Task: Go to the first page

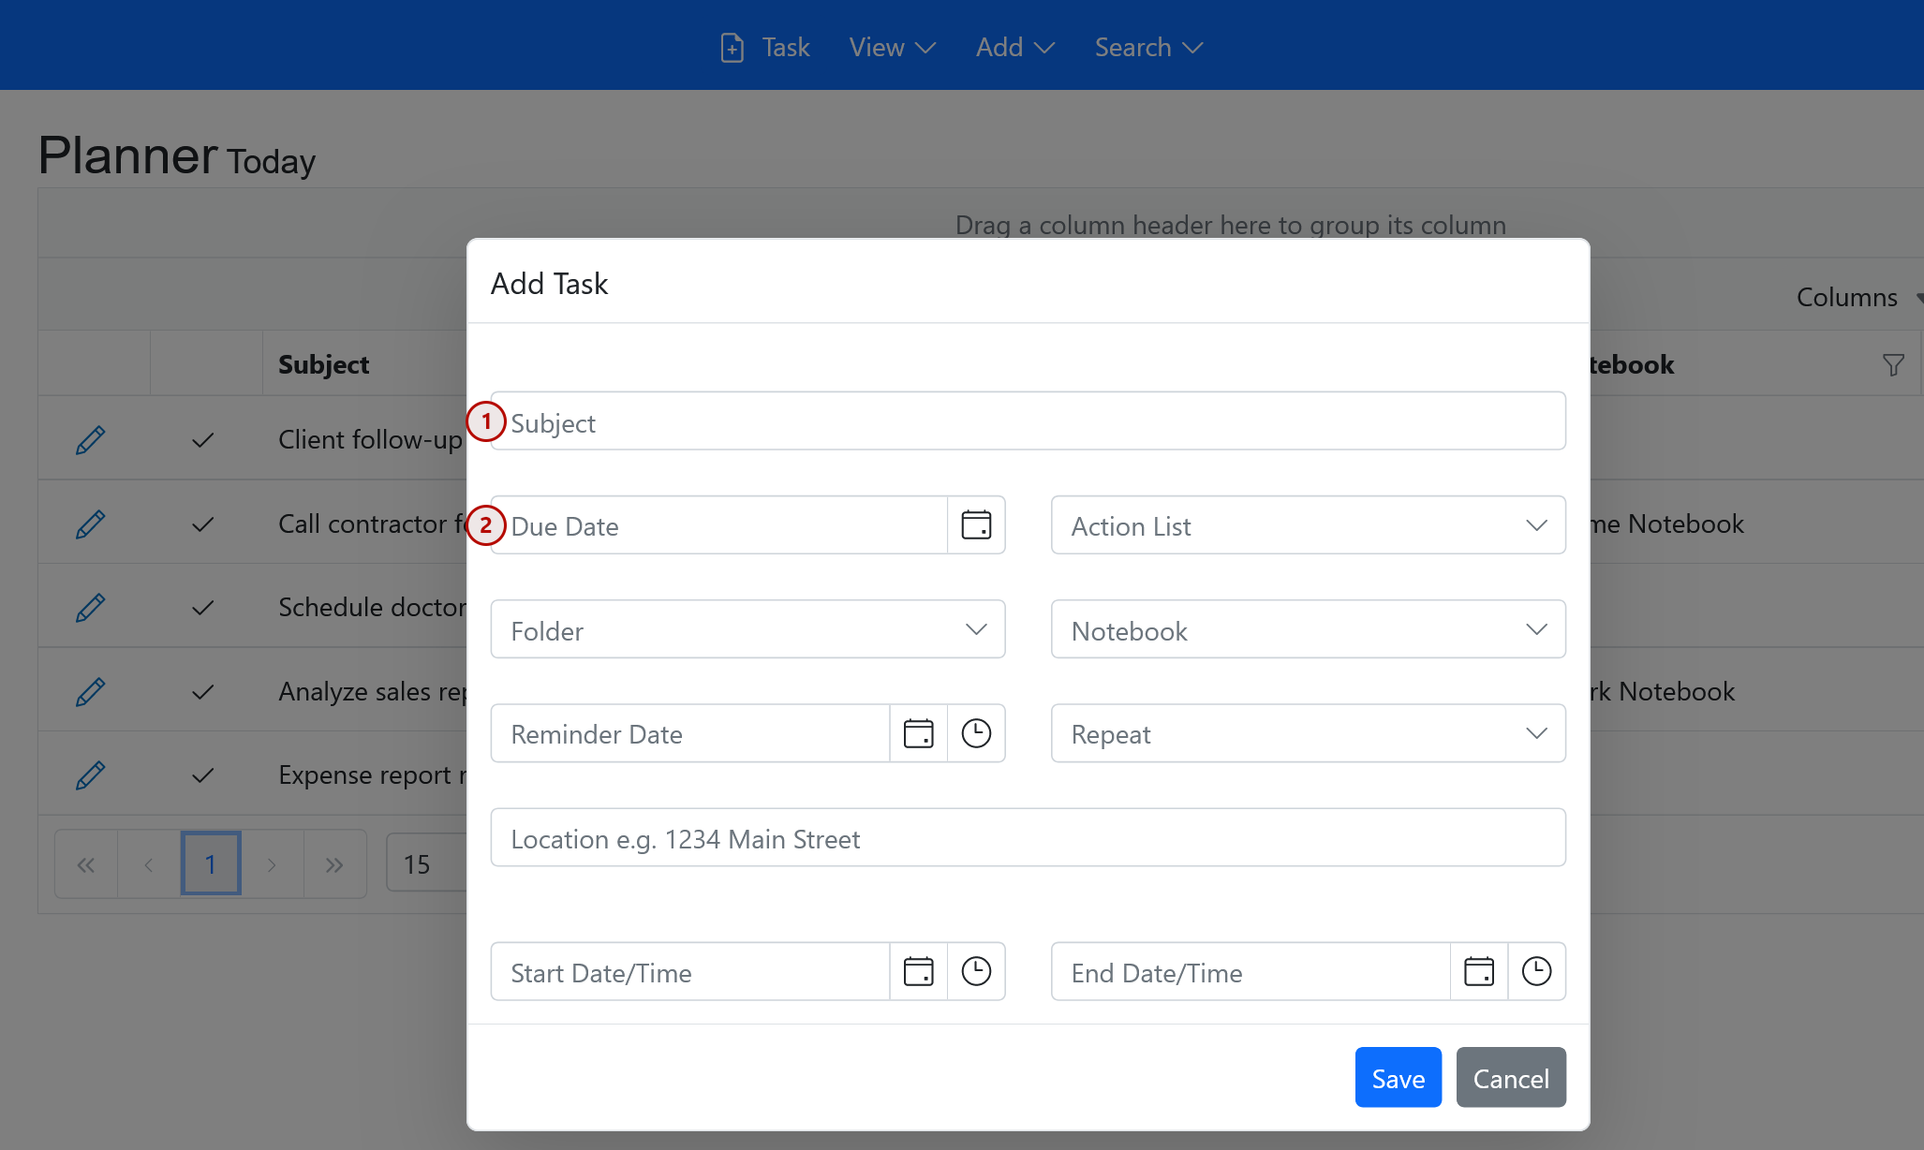Action: [86, 864]
